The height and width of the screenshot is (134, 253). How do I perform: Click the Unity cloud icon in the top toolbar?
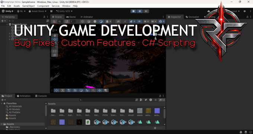pyautogui.click(x=209, y=11)
